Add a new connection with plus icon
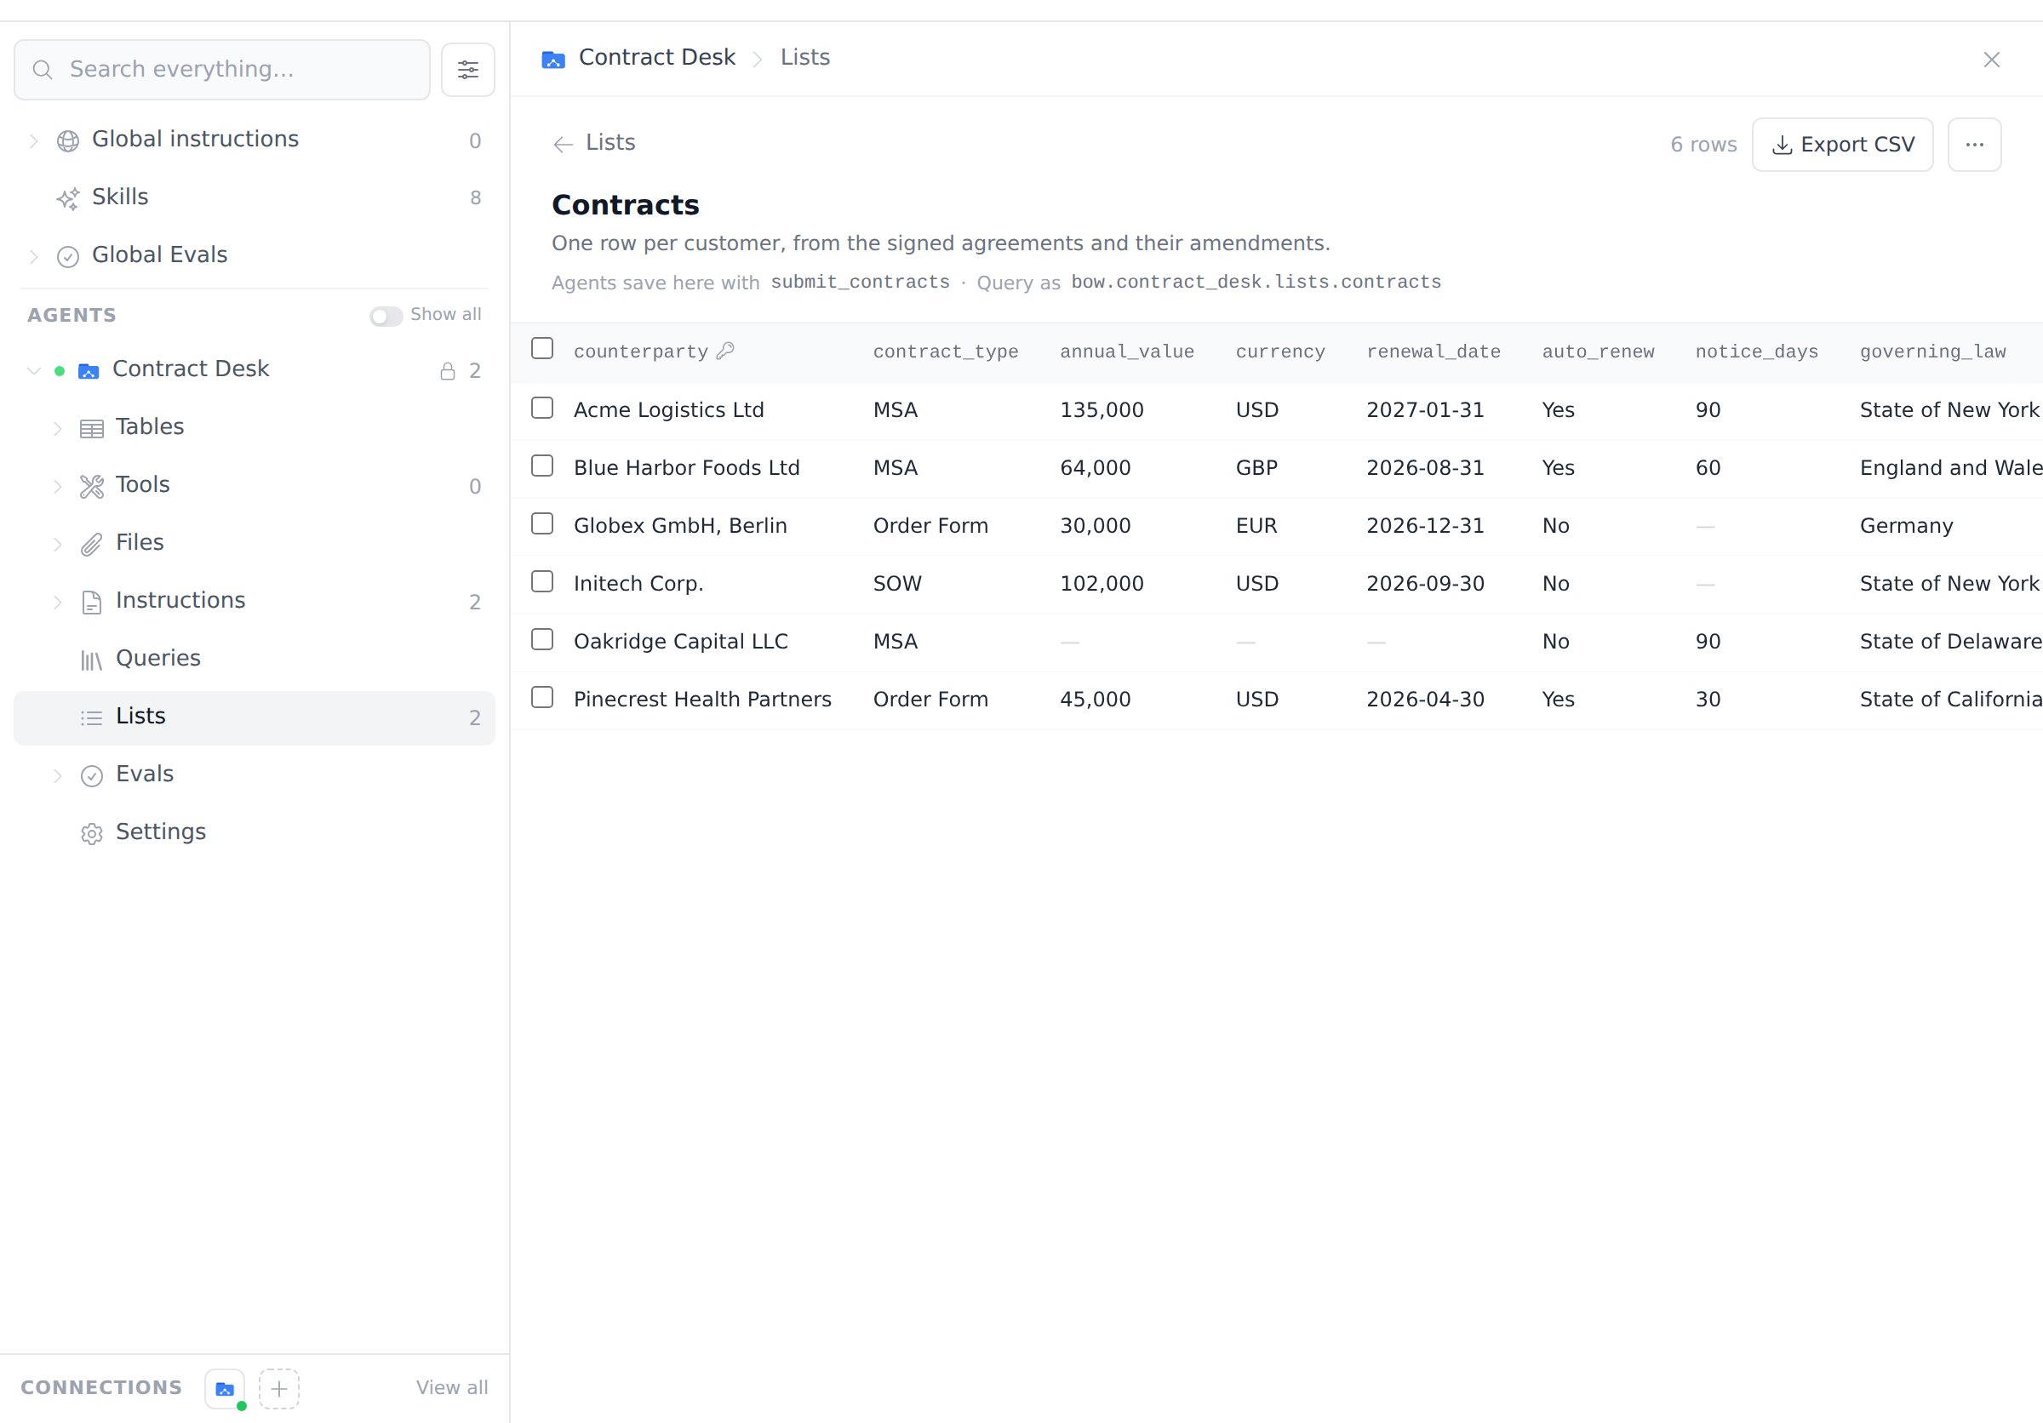Viewport: 2043px width, 1423px height. pos(278,1387)
